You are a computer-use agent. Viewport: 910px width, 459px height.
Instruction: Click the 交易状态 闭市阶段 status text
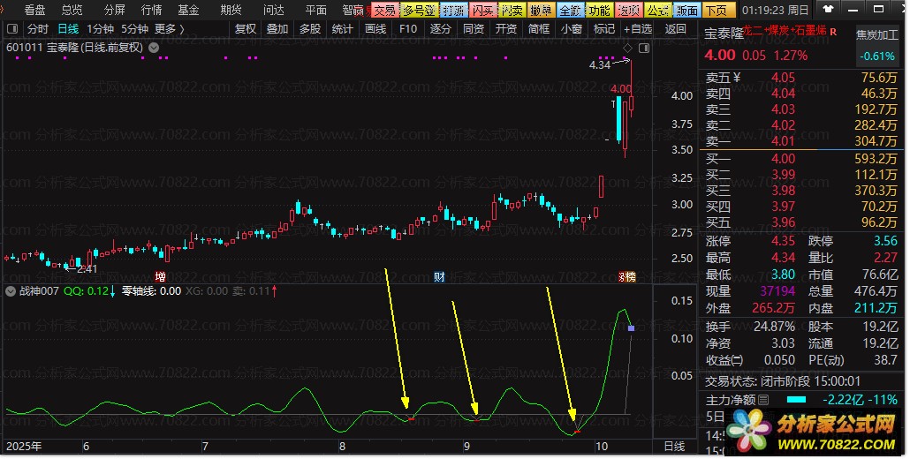point(783,380)
